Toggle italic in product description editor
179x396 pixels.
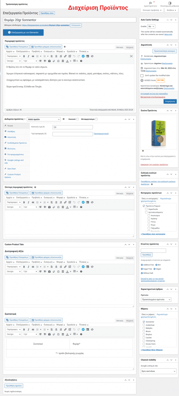28,56
